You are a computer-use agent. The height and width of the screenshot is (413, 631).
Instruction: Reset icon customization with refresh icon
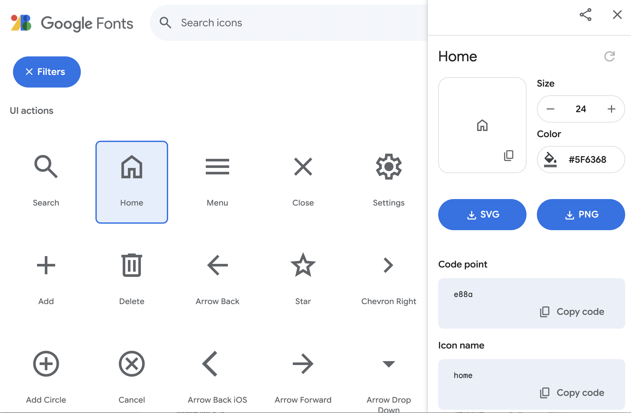pyautogui.click(x=609, y=56)
